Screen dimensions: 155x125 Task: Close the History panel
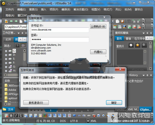(151, 75)
